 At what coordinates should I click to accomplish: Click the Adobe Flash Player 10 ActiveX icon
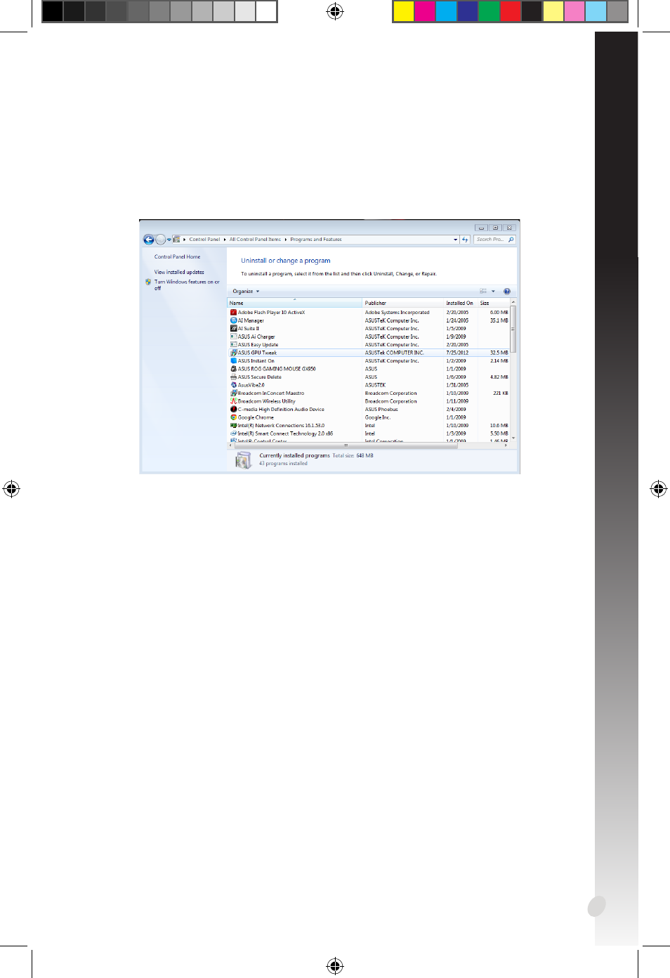click(234, 313)
